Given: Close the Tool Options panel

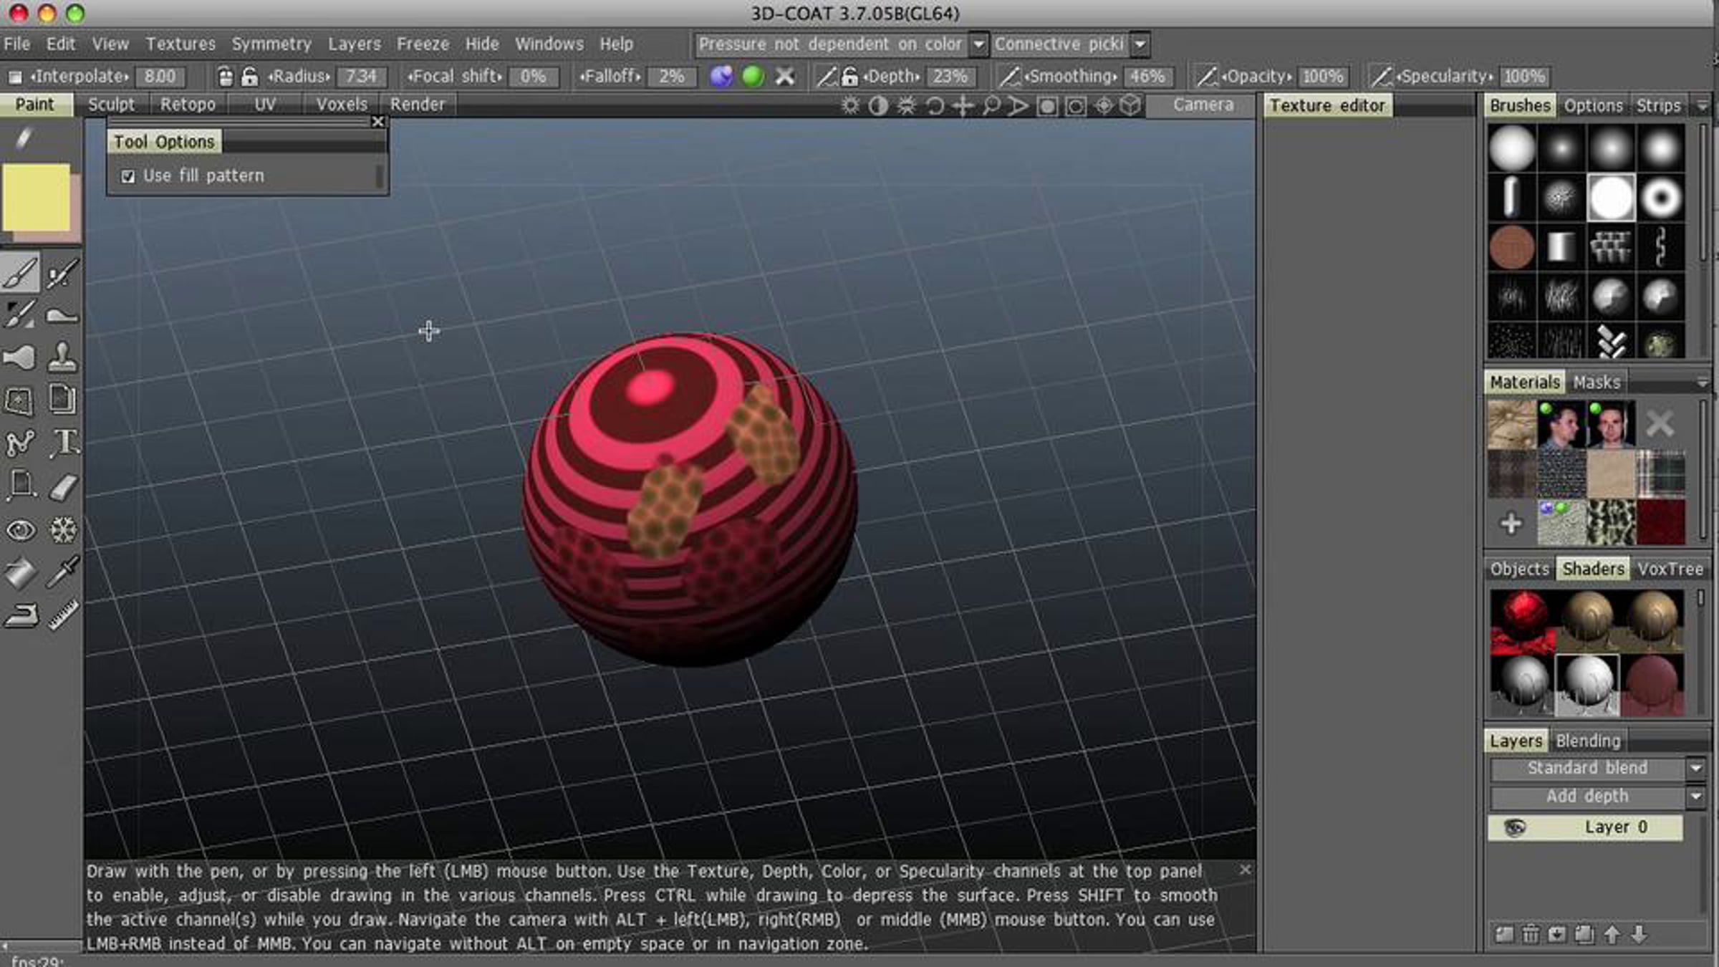Looking at the screenshot, I should [378, 122].
